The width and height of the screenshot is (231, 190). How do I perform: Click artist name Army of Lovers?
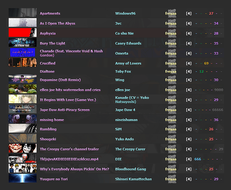click(x=128, y=63)
